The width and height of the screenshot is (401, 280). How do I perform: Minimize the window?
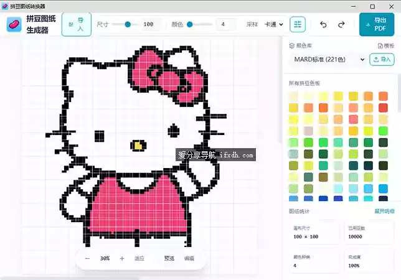tap(354, 7)
